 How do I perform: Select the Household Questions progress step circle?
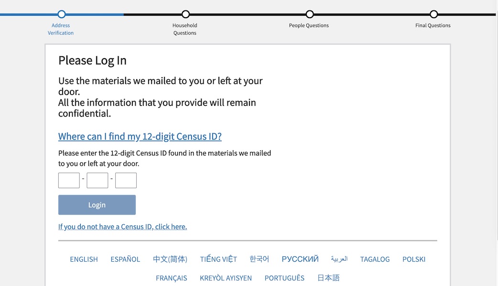tap(185, 14)
